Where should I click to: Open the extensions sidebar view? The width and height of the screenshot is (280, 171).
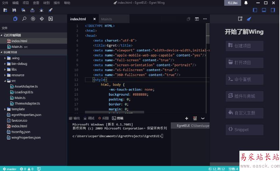[50, 19]
